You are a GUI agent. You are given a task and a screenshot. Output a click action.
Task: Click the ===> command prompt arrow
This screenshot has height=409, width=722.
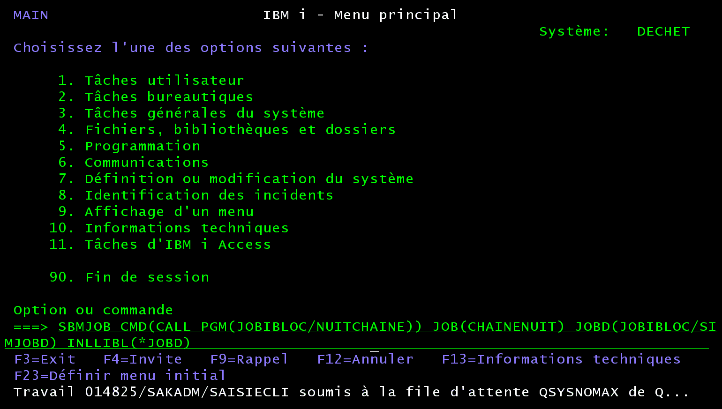pyautogui.click(x=31, y=327)
